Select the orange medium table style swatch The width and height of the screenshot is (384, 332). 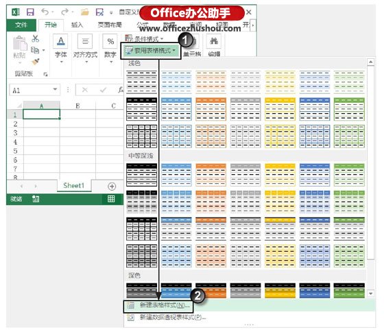pyautogui.click(x=211, y=175)
